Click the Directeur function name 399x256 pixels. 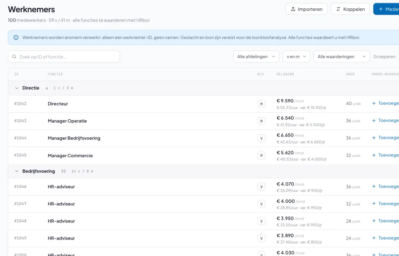point(58,104)
